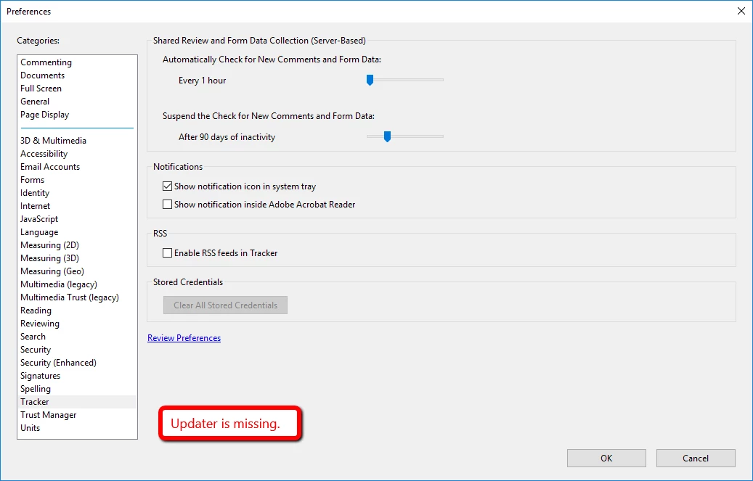Uncheck Show notification icon in system tray
753x481 pixels.
[167, 186]
